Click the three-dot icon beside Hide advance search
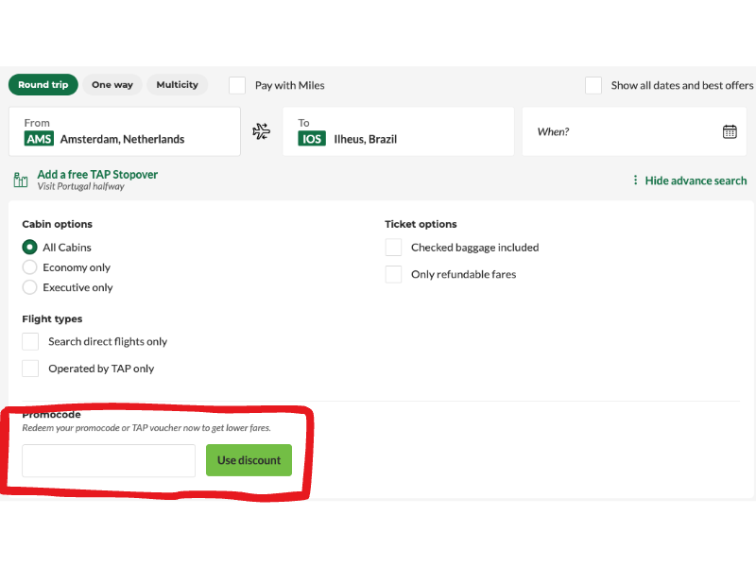 [635, 180]
